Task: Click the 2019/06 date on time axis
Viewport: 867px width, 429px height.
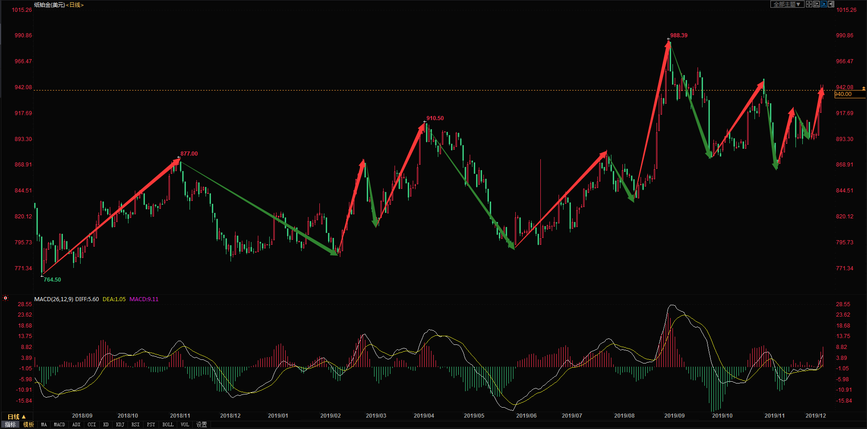Action: coord(526,415)
